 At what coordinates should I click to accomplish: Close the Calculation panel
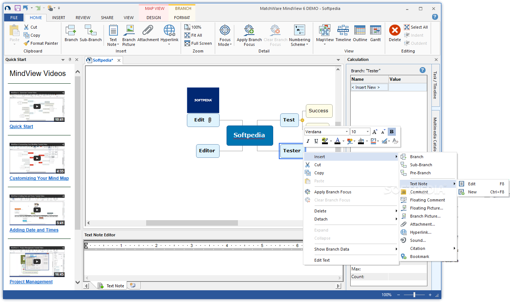tap(436, 59)
